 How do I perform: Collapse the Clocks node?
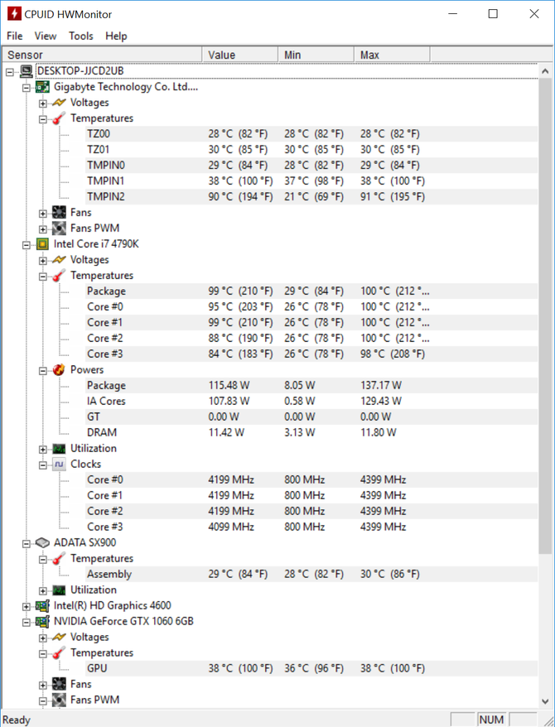coord(42,465)
